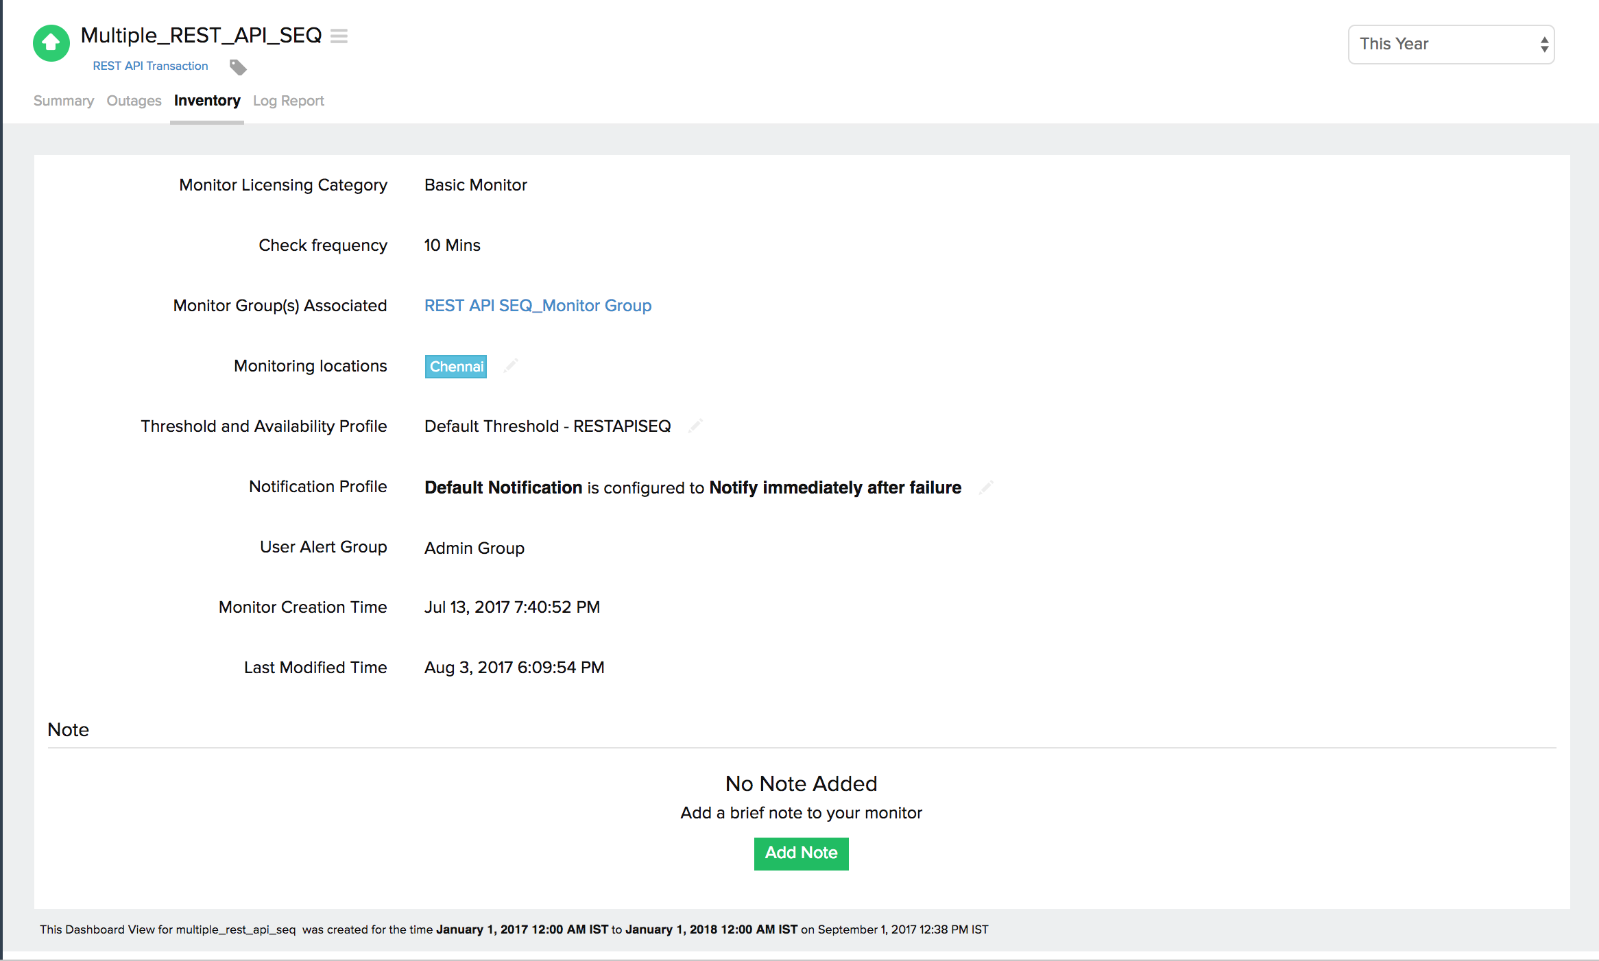Edit the threshold profile pencil icon

point(695,426)
